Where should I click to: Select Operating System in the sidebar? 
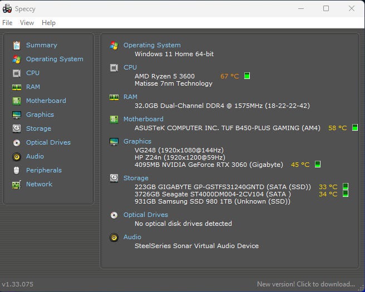pyautogui.click(x=55, y=59)
